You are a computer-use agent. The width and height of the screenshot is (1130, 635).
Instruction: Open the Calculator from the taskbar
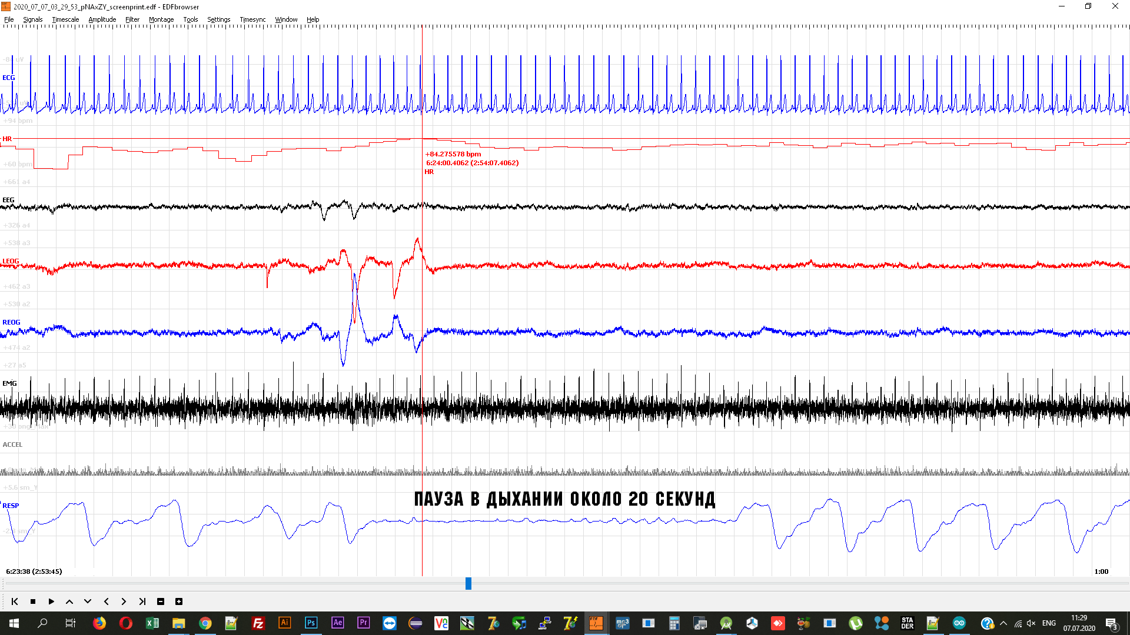[x=674, y=623]
